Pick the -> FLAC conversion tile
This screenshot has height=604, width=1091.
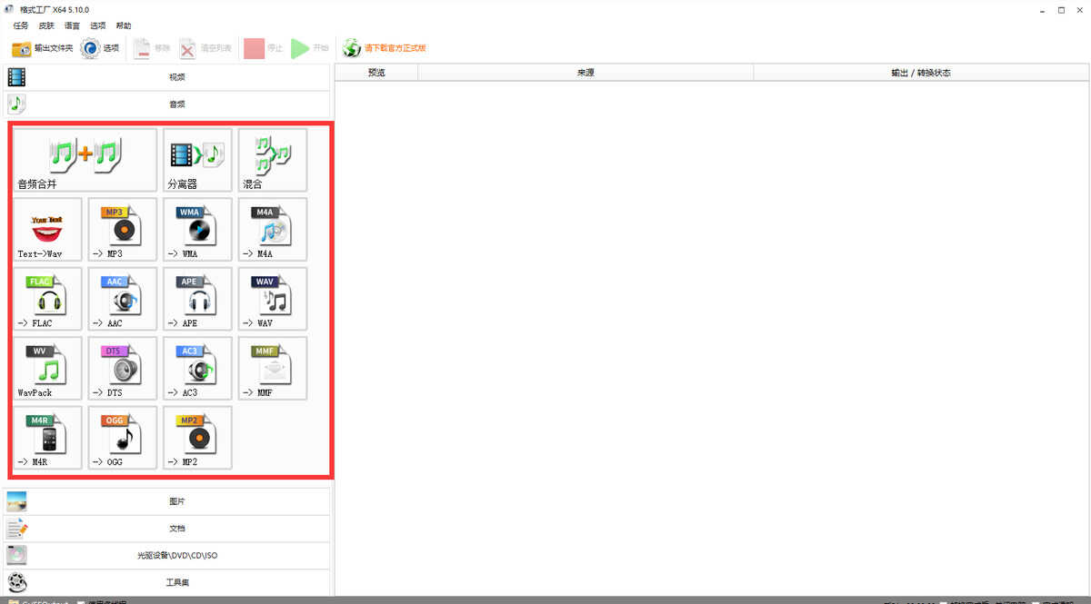(47, 299)
